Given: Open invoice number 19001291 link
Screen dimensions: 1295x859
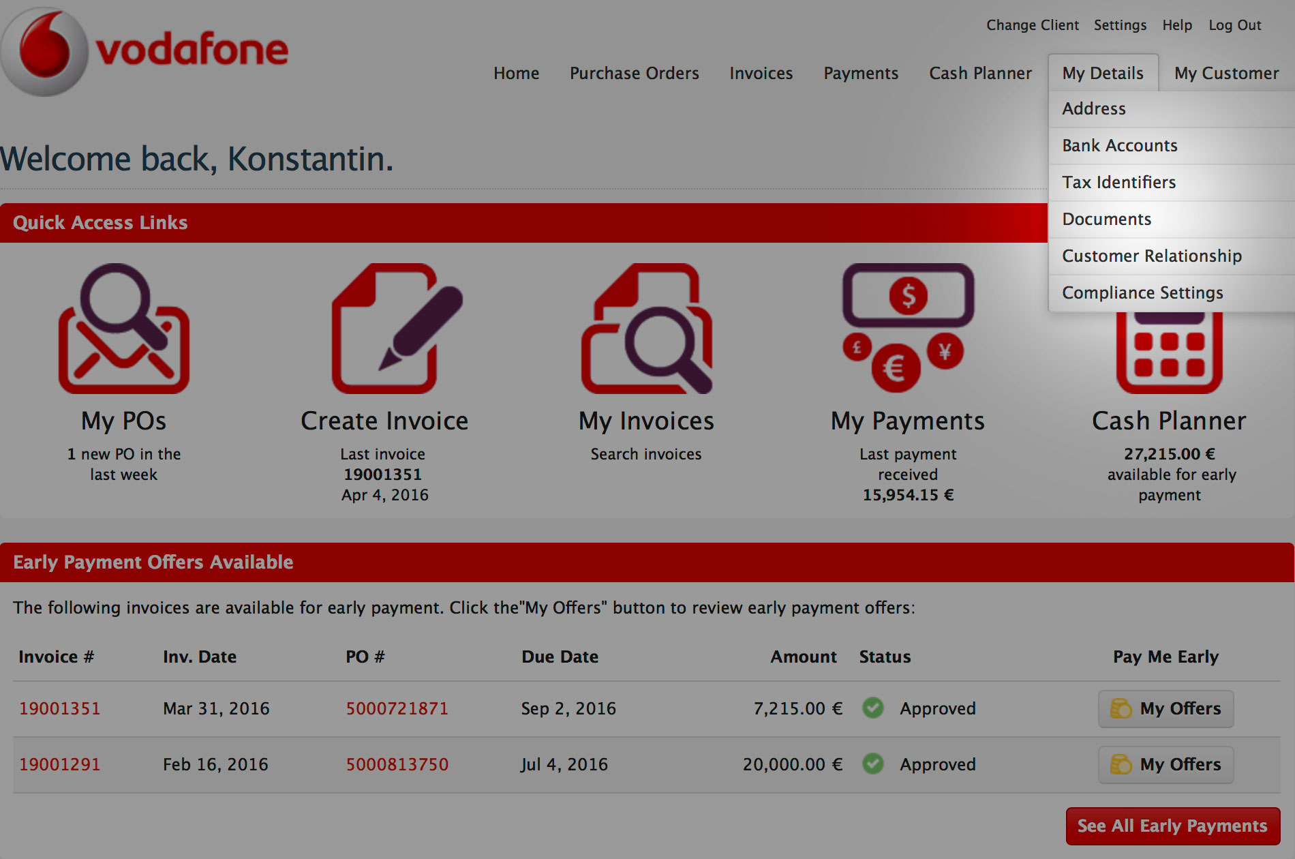Looking at the screenshot, I should [59, 764].
